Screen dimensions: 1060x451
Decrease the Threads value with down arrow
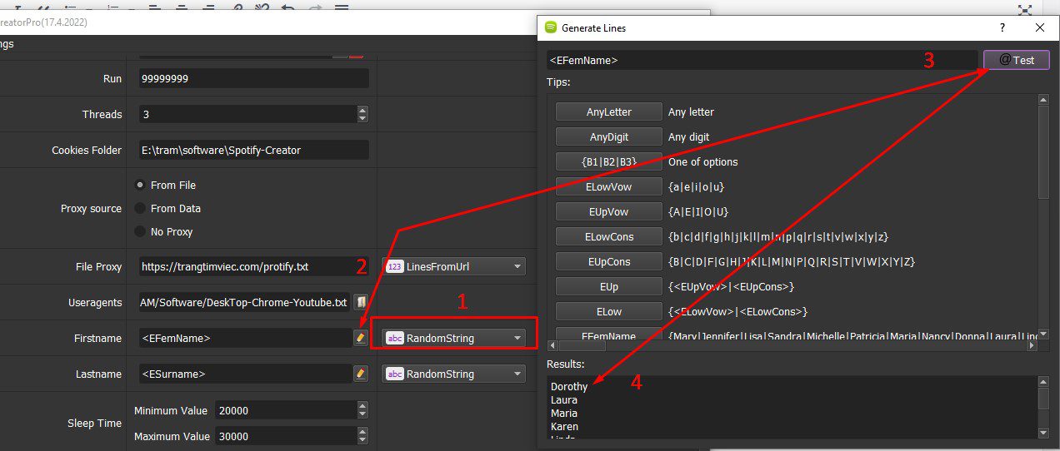coord(362,118)
